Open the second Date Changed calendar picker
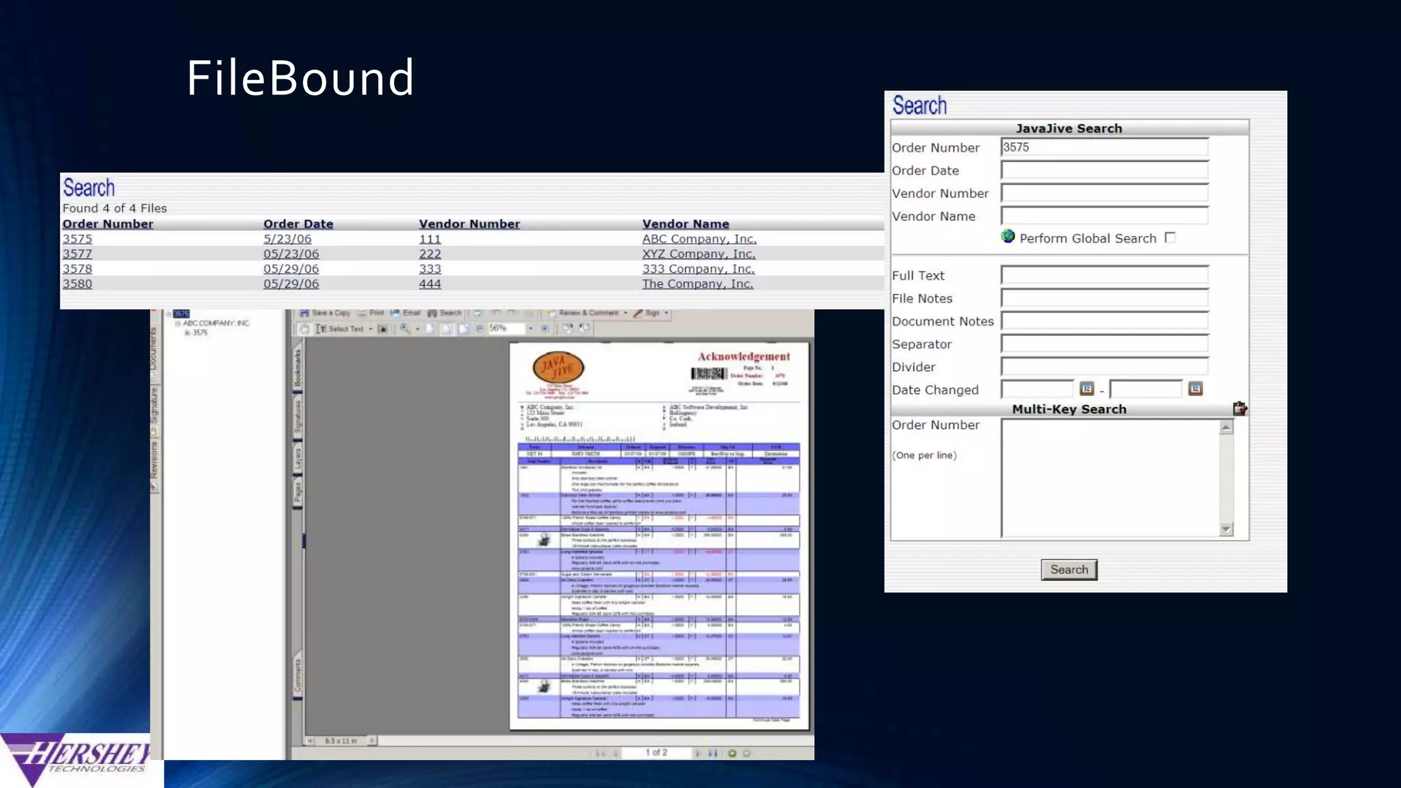1401x788 pixels. click(1195, 389)
